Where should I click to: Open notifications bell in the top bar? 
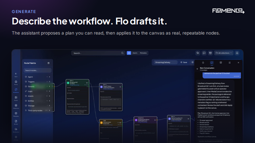[x=237, y=53]
